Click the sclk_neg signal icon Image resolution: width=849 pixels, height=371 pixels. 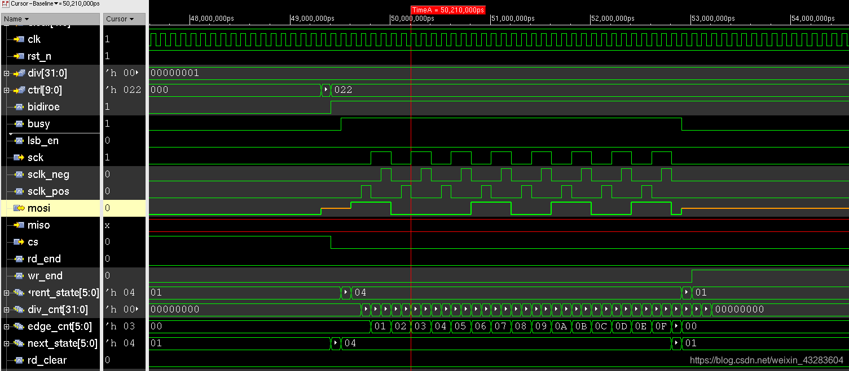(19, 175)
